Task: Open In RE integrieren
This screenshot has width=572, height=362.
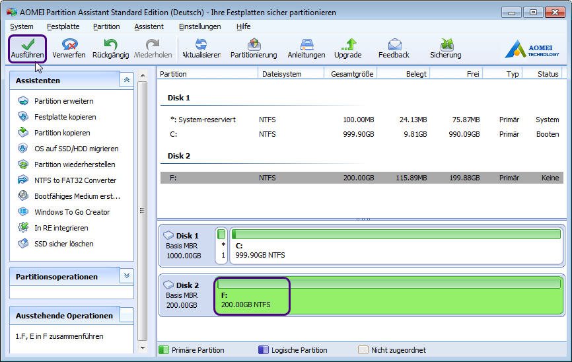Action: click(x=61, y=228)
